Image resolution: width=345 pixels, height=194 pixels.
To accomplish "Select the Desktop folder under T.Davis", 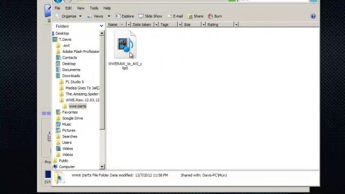I will coord(69,64).
